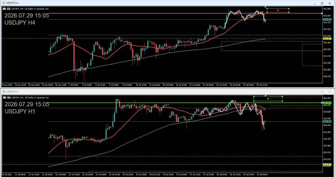The width and height of the screenshot is (335, 177).
Task: Close the USDJPY,H1 chart window
Action: [330, 92]
